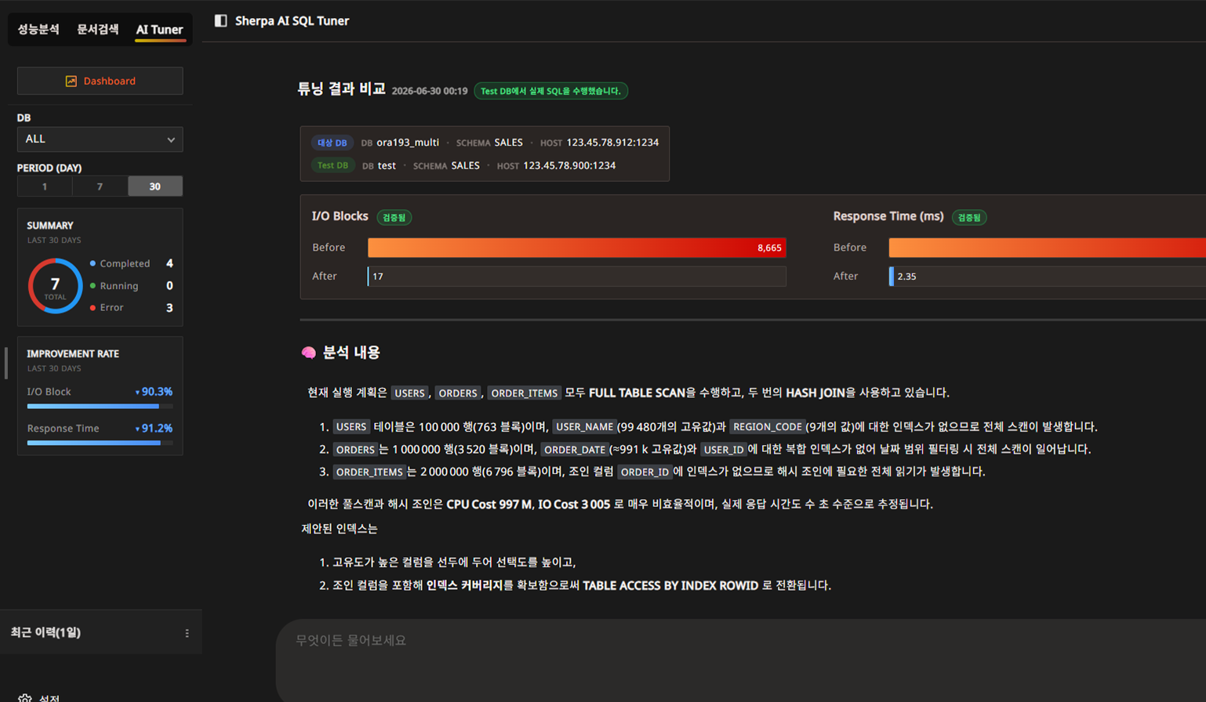
Task: Open the Dashboard button
Action: [100, 81]
